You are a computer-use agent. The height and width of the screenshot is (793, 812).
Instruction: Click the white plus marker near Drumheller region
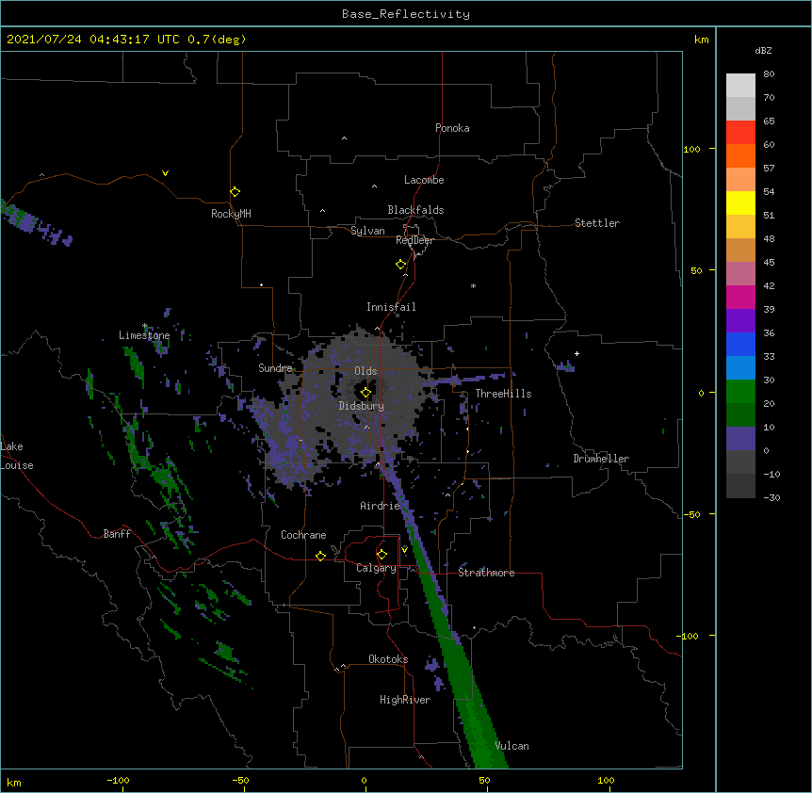pos(577,353)
